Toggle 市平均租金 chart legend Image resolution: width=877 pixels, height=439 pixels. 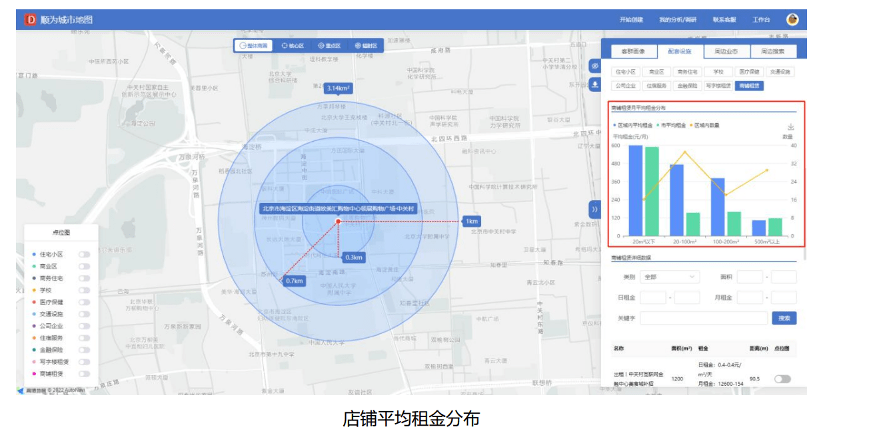[671, 125]
